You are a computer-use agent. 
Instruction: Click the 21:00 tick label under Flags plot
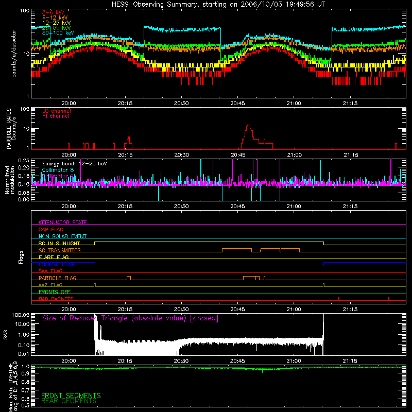(x=294, y=310)
